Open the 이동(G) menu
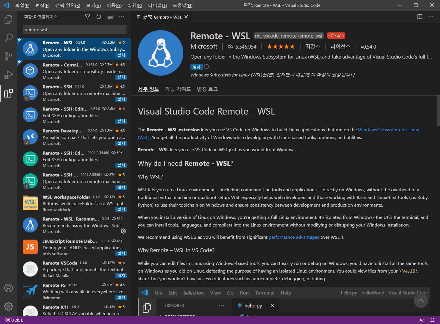440x324 pixels. click(x=114, y=5)
